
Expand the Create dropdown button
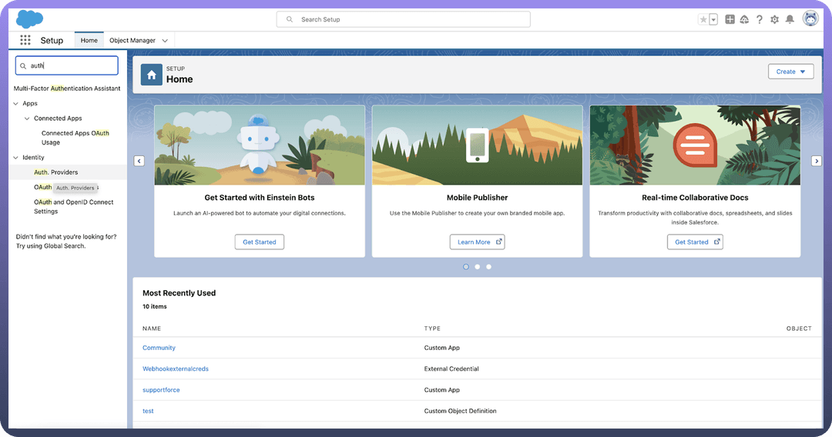[x=790, y=72]
